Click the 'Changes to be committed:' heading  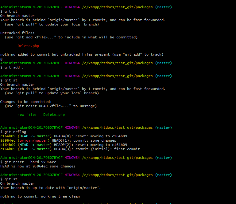(26, 102)
